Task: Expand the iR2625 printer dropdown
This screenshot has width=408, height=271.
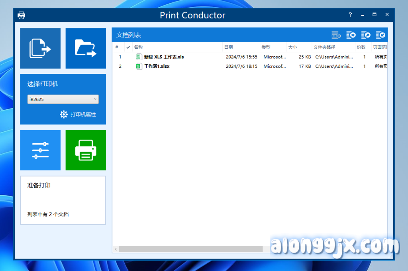Action: point(63,99)
